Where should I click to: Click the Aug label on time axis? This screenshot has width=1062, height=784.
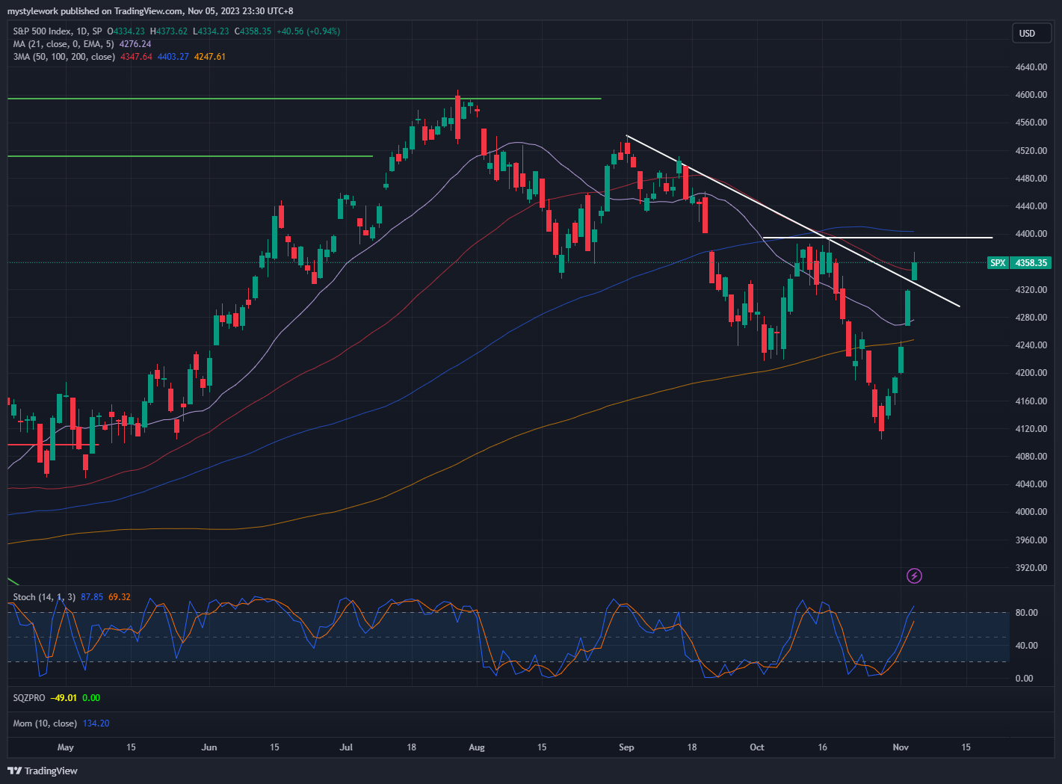[x=477, y=747]
